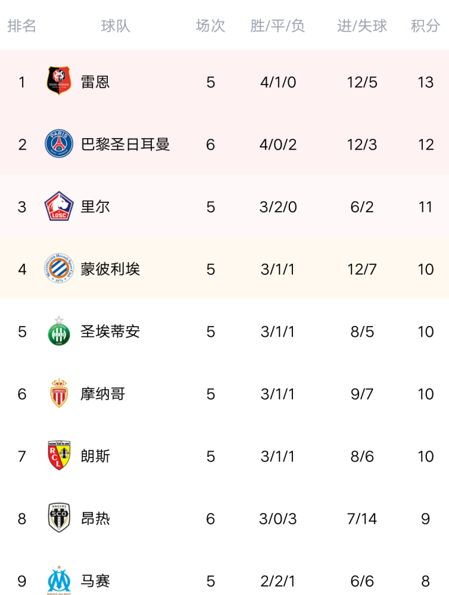The image size is (449, 595).
Task: Tap the 昂热 team name
Action: coord(95,518)
